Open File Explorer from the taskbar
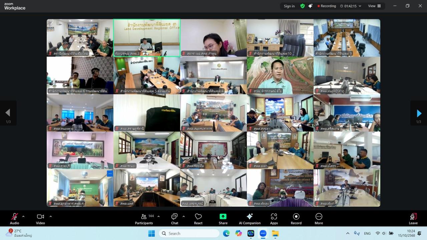 pos(275,233)
